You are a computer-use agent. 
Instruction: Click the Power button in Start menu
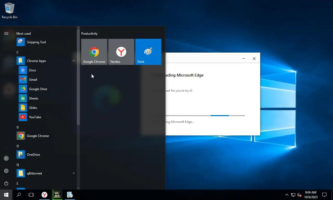tap(6, 183)
